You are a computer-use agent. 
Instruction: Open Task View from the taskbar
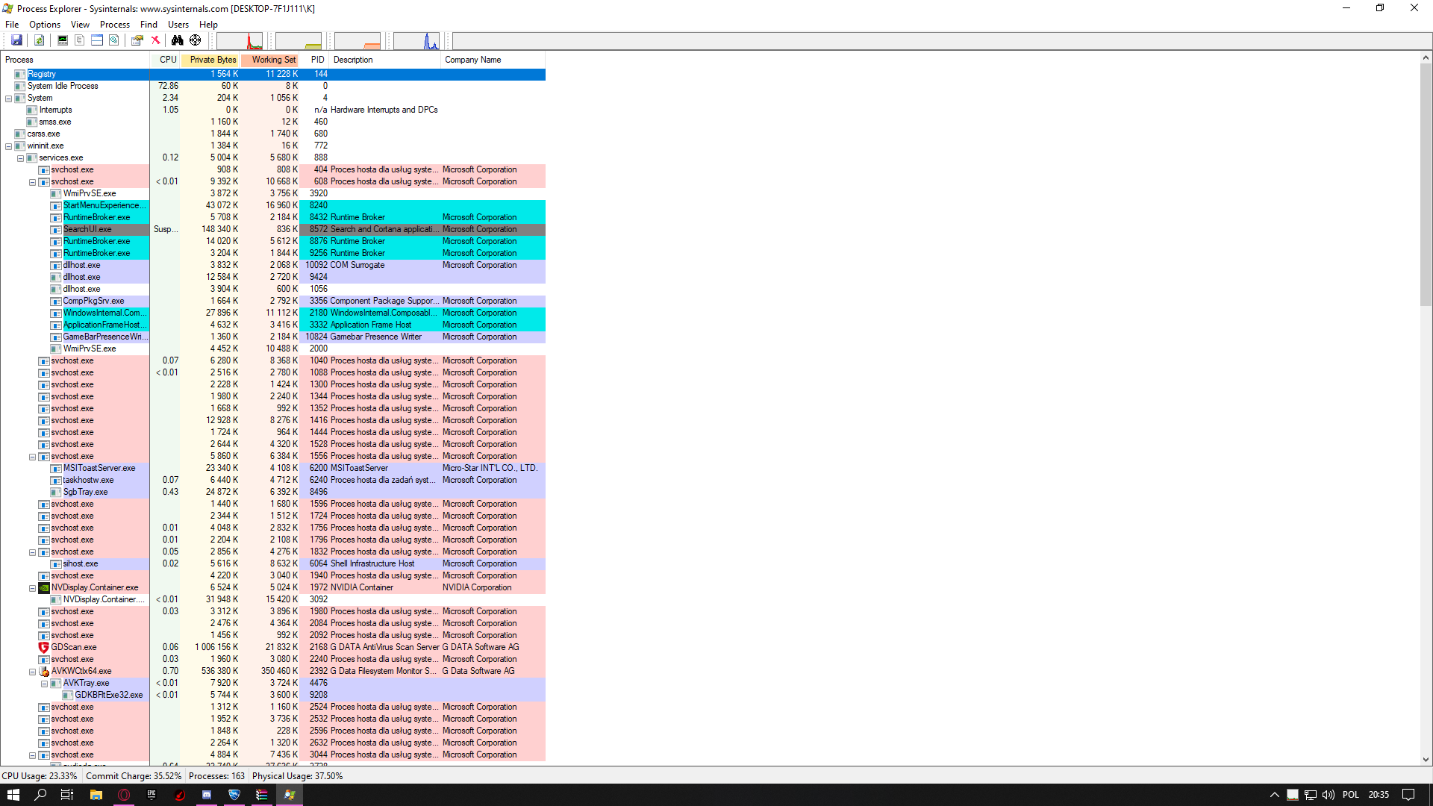[67, 795]
